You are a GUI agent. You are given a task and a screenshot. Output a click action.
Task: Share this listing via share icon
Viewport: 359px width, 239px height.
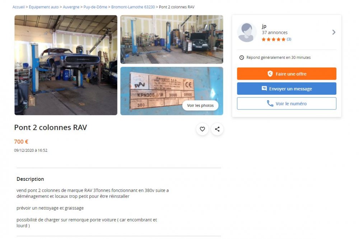(217, 129)
